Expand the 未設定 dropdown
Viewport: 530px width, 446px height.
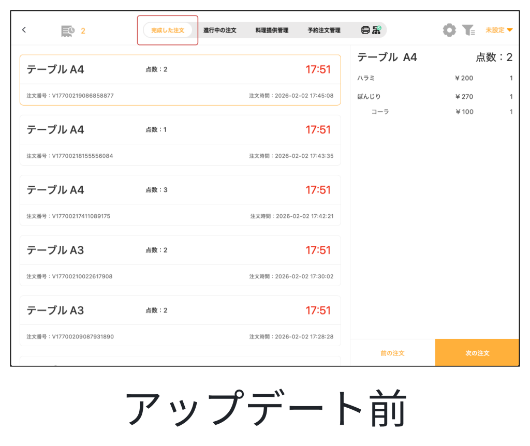click(499, 30)
